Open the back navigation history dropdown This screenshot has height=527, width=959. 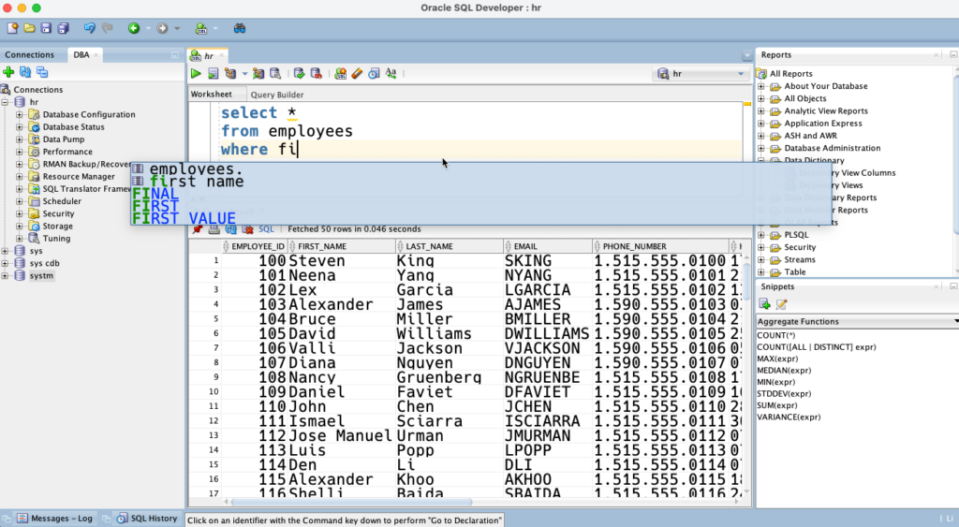tap(148, 28)
